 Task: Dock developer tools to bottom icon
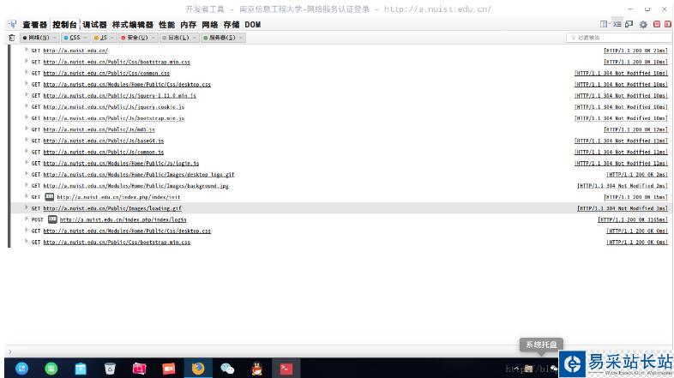[x=656, y=24]
